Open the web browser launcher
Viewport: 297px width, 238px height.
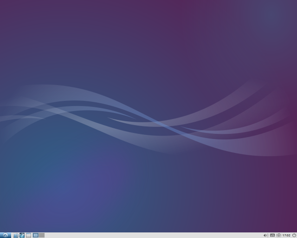[x=22, y=235]
